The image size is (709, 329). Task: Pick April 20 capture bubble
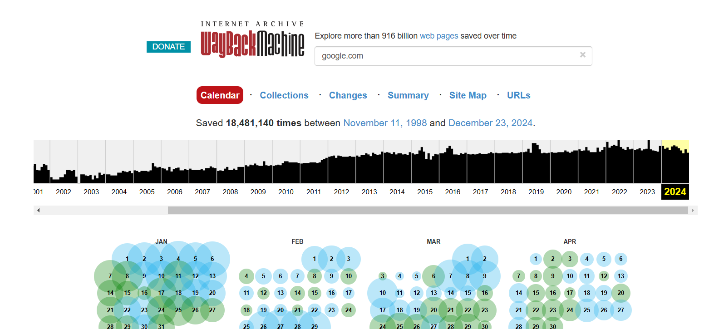[620, 293]
